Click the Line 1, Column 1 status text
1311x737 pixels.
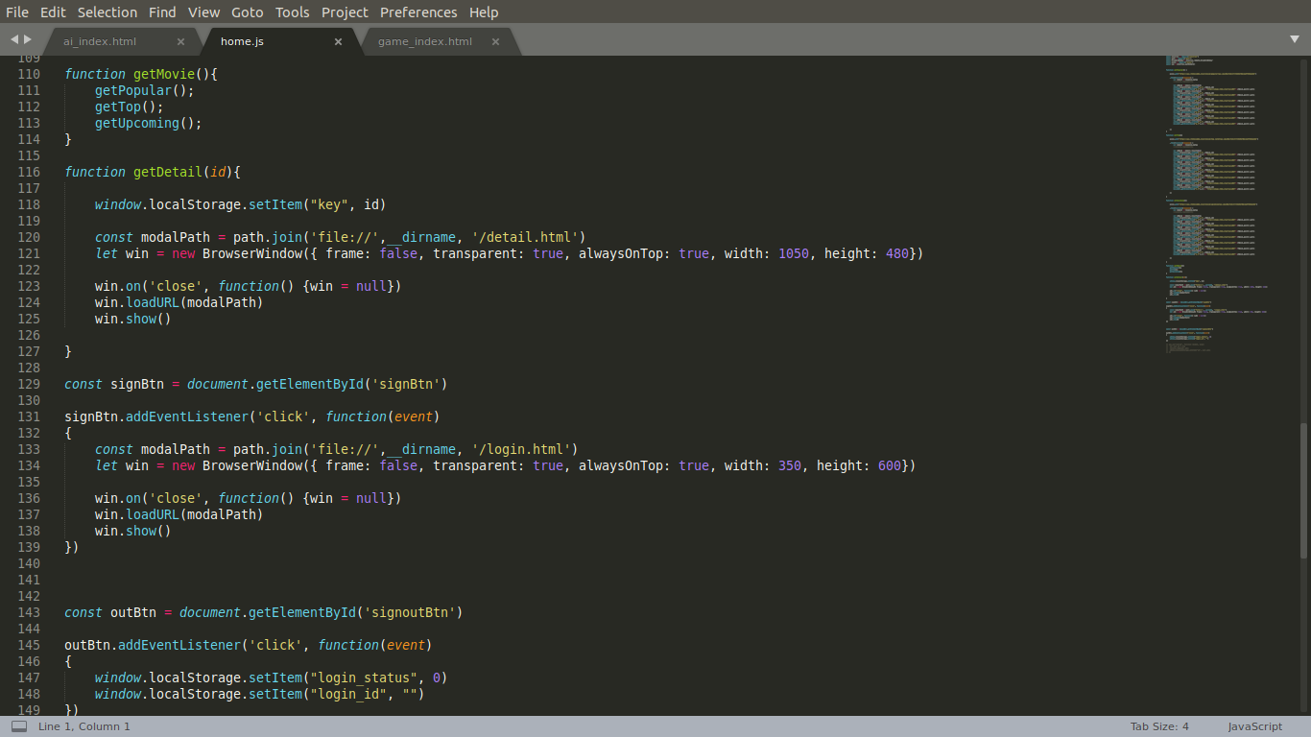coord(83,726)
